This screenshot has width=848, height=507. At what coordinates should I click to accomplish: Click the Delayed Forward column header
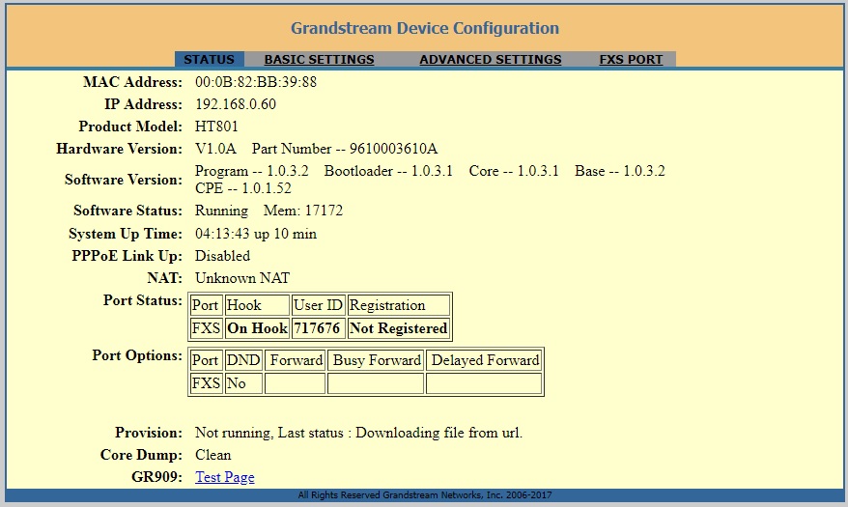click(484, 360)
